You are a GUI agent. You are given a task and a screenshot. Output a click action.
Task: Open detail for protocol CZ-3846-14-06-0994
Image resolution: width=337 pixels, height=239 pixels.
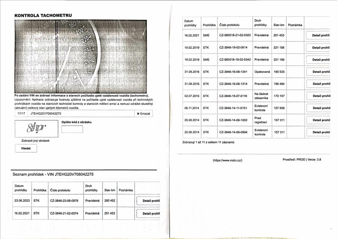pos(318,132)
